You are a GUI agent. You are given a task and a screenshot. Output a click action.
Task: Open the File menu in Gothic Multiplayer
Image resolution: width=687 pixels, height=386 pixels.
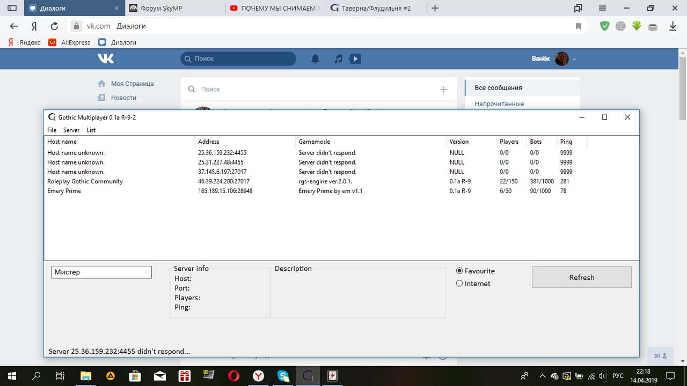(x=52, y=130)
